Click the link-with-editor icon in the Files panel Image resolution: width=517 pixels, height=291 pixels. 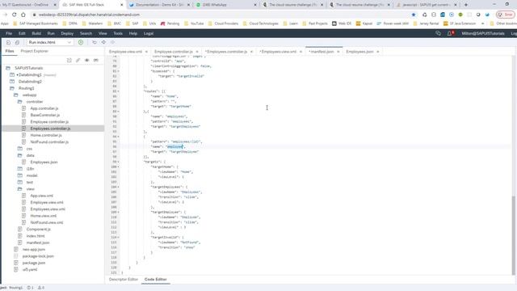(96, 61)
